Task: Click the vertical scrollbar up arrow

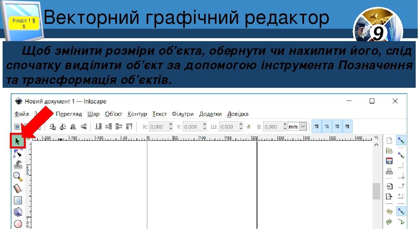Action: [x=377, y=145]
